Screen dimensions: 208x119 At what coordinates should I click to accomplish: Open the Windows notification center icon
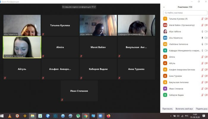(204, 116)
